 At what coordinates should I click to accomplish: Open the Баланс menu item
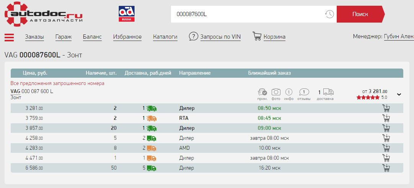(92, 37)
